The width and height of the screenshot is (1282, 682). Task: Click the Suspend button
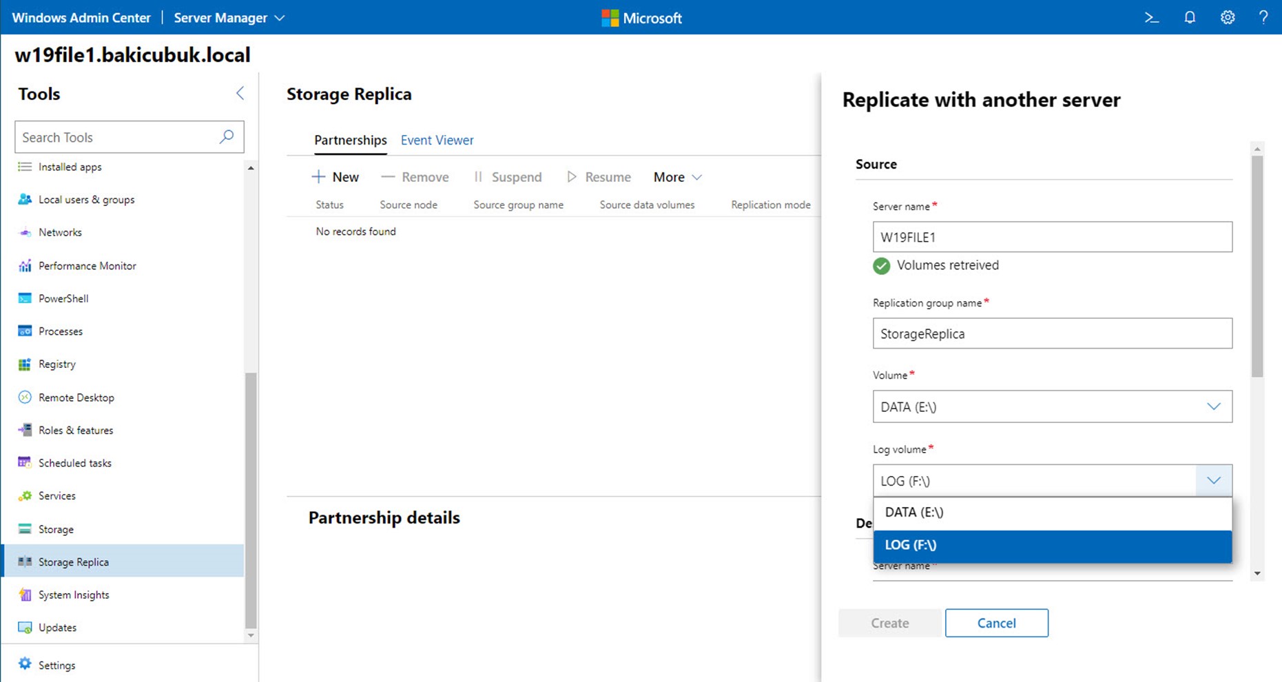tap(508, 177)
